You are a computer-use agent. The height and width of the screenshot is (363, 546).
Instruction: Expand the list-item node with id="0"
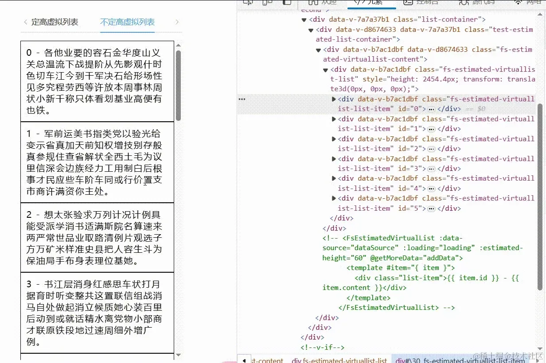pos(334,99)
